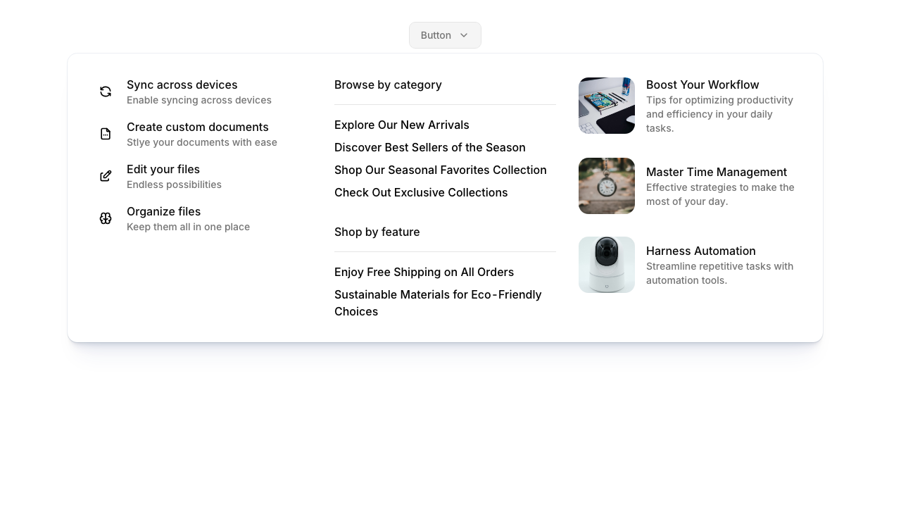
Task: Click the document file icon
Action: click(x=106, y=134)
